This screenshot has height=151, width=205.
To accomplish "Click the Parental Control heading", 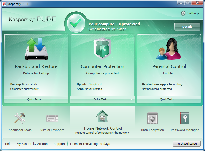I will (169, 67).
